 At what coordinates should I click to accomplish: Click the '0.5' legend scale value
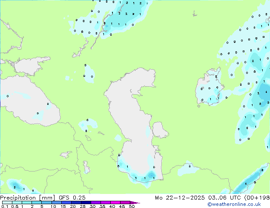15,206
